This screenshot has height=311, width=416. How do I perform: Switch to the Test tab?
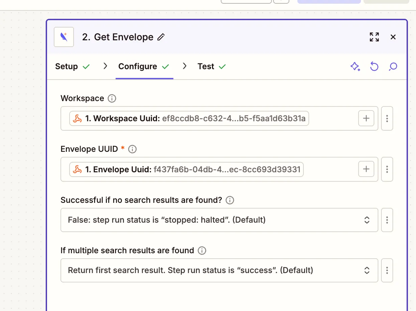tap(206, 66)
